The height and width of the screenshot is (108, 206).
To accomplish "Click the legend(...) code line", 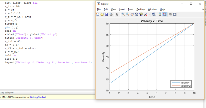I will click(48, 62).
